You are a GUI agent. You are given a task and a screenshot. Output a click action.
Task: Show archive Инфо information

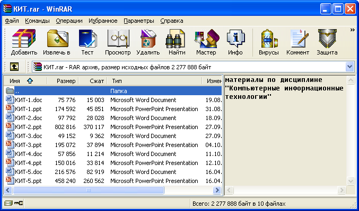pos(235,39)
